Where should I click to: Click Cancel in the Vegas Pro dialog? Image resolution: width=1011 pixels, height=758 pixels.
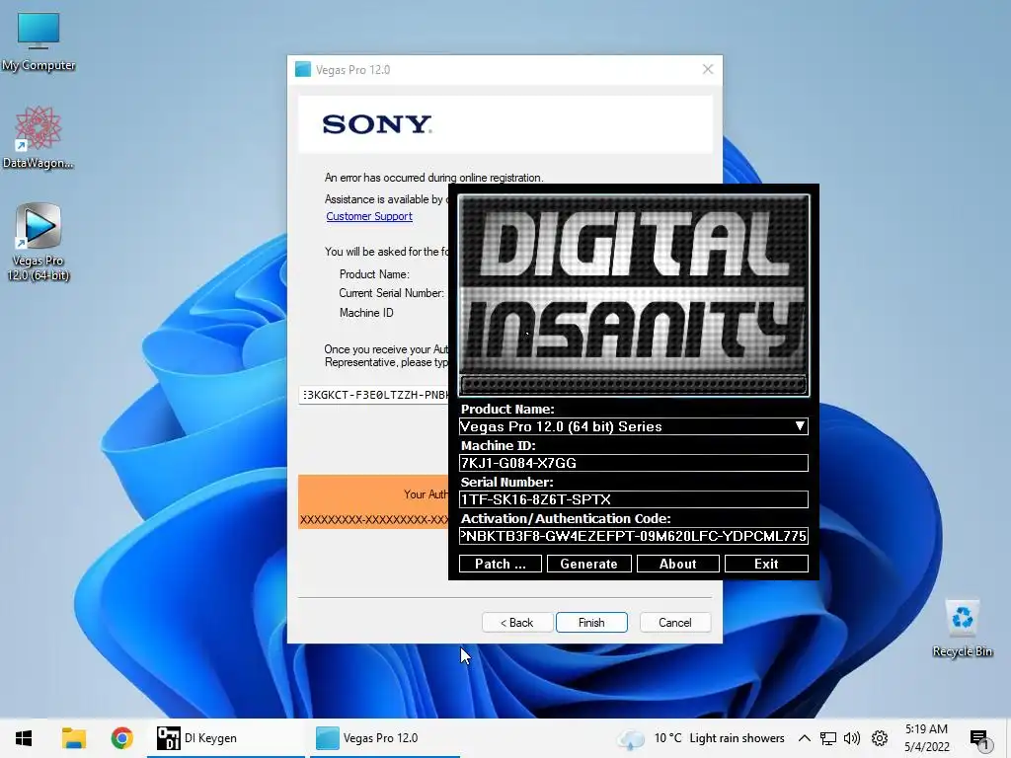coord(675,623)
